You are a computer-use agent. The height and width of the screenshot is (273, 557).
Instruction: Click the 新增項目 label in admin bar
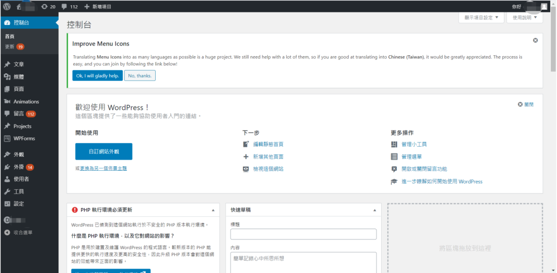pos(102,6)
